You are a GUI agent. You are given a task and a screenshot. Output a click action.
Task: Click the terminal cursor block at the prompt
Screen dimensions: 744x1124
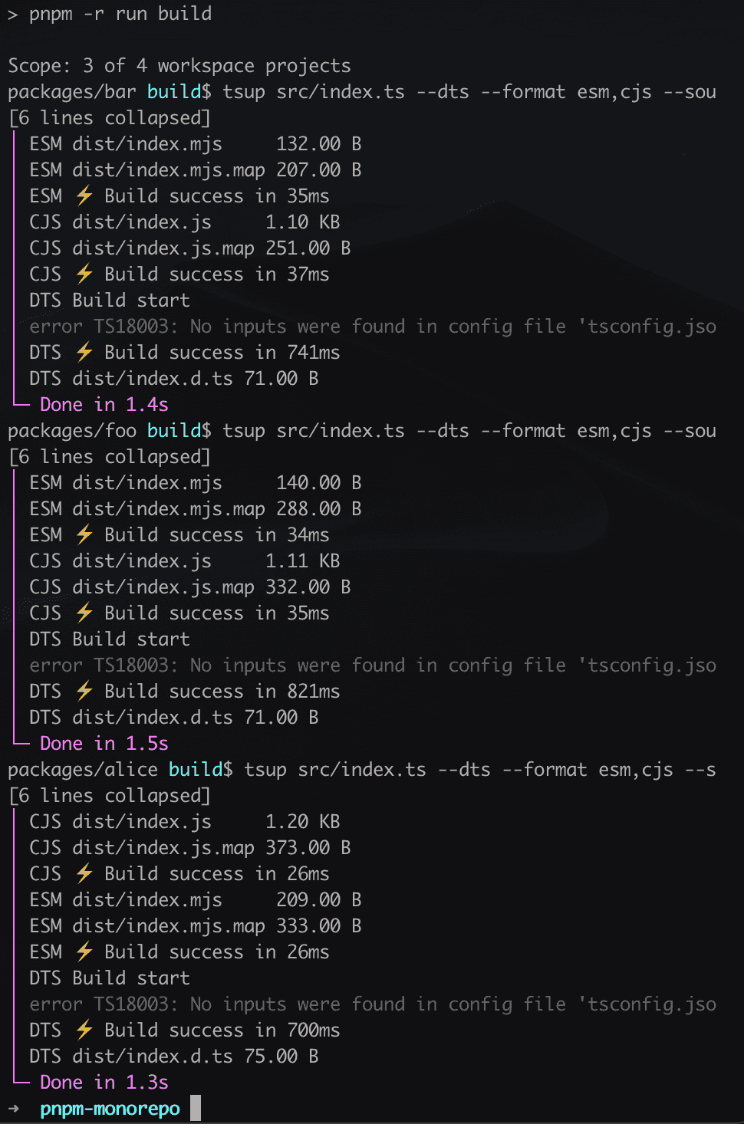[x=196, y=1108]
